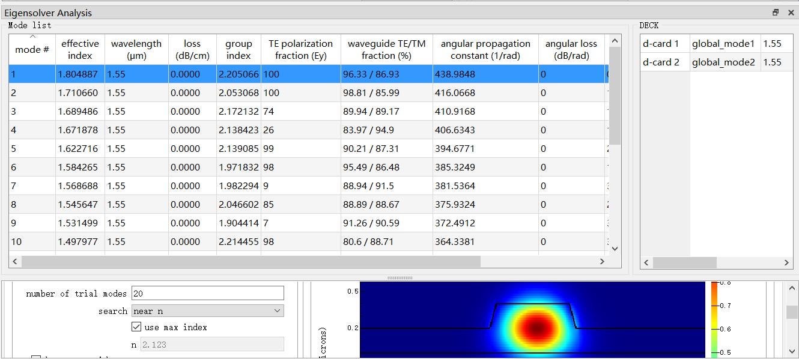Select d-card 2 global_mode2 in DECK
The width and height of the screenshot is (799, 359).
[723, 62]
